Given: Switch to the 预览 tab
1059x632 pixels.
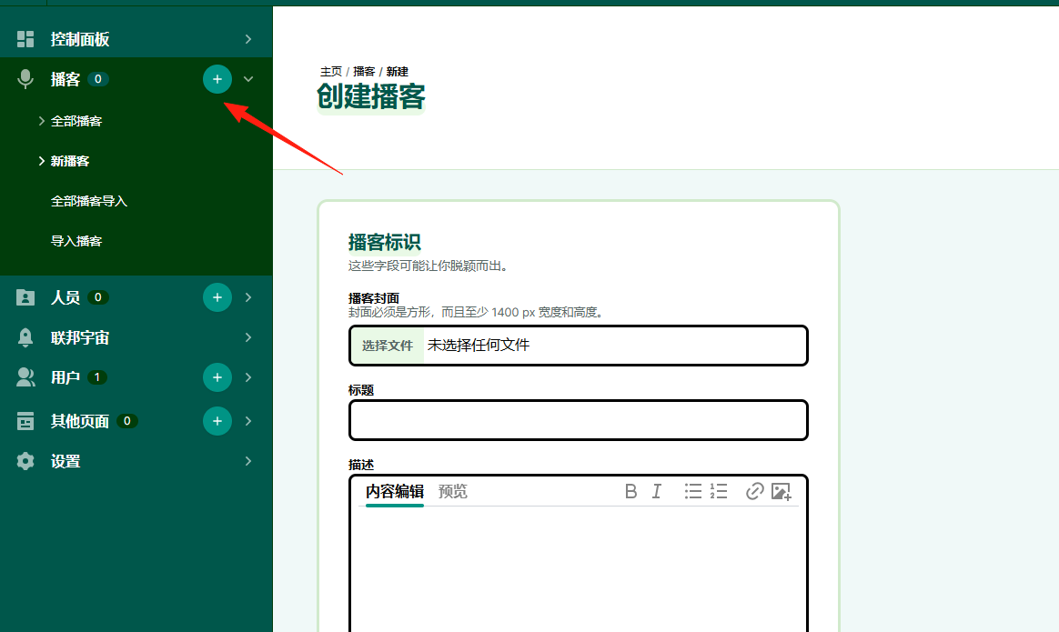Looking at the screenshot, I should pyautogui.click(x=452, y=492).
